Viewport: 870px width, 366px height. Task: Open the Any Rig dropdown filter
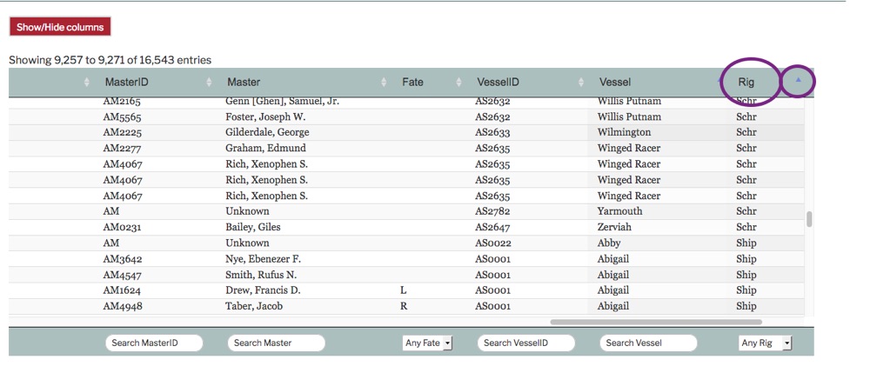(x=764, y=343)
